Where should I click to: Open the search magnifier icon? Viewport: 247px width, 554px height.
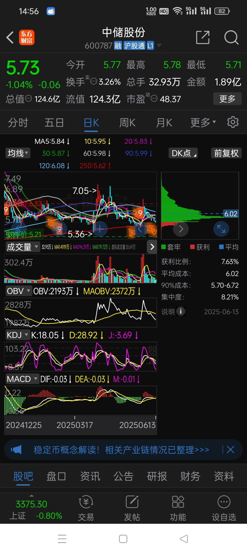[231, 37]
